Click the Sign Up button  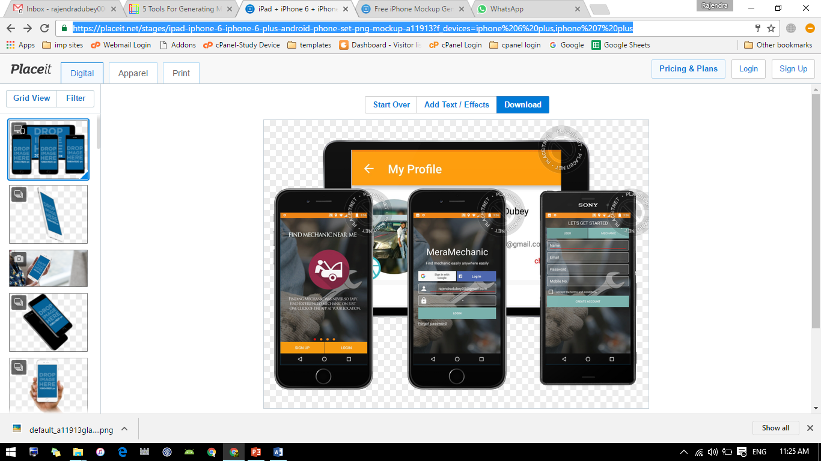tap(793, 68)
